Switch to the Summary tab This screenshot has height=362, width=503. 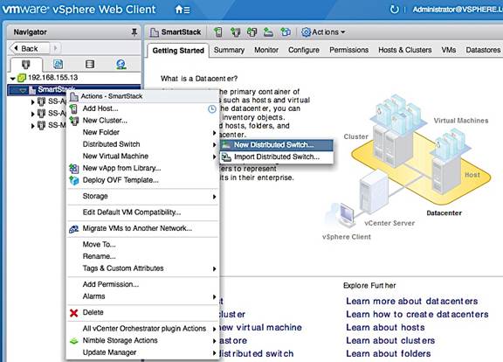coord(229,50)
